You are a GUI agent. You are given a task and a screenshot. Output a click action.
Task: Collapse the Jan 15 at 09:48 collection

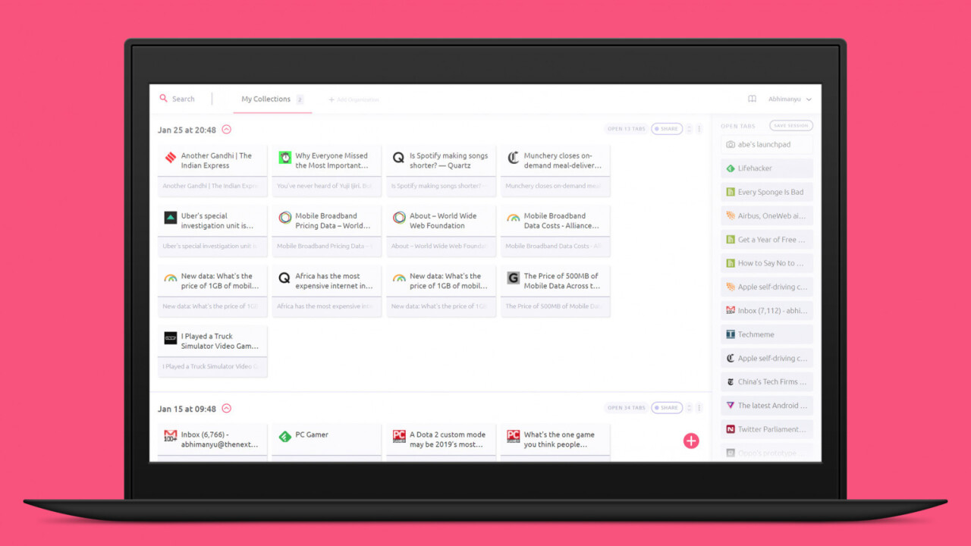226,409
